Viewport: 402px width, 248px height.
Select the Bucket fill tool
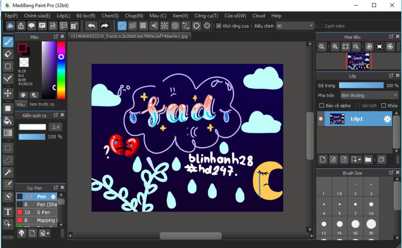[8, 121]
